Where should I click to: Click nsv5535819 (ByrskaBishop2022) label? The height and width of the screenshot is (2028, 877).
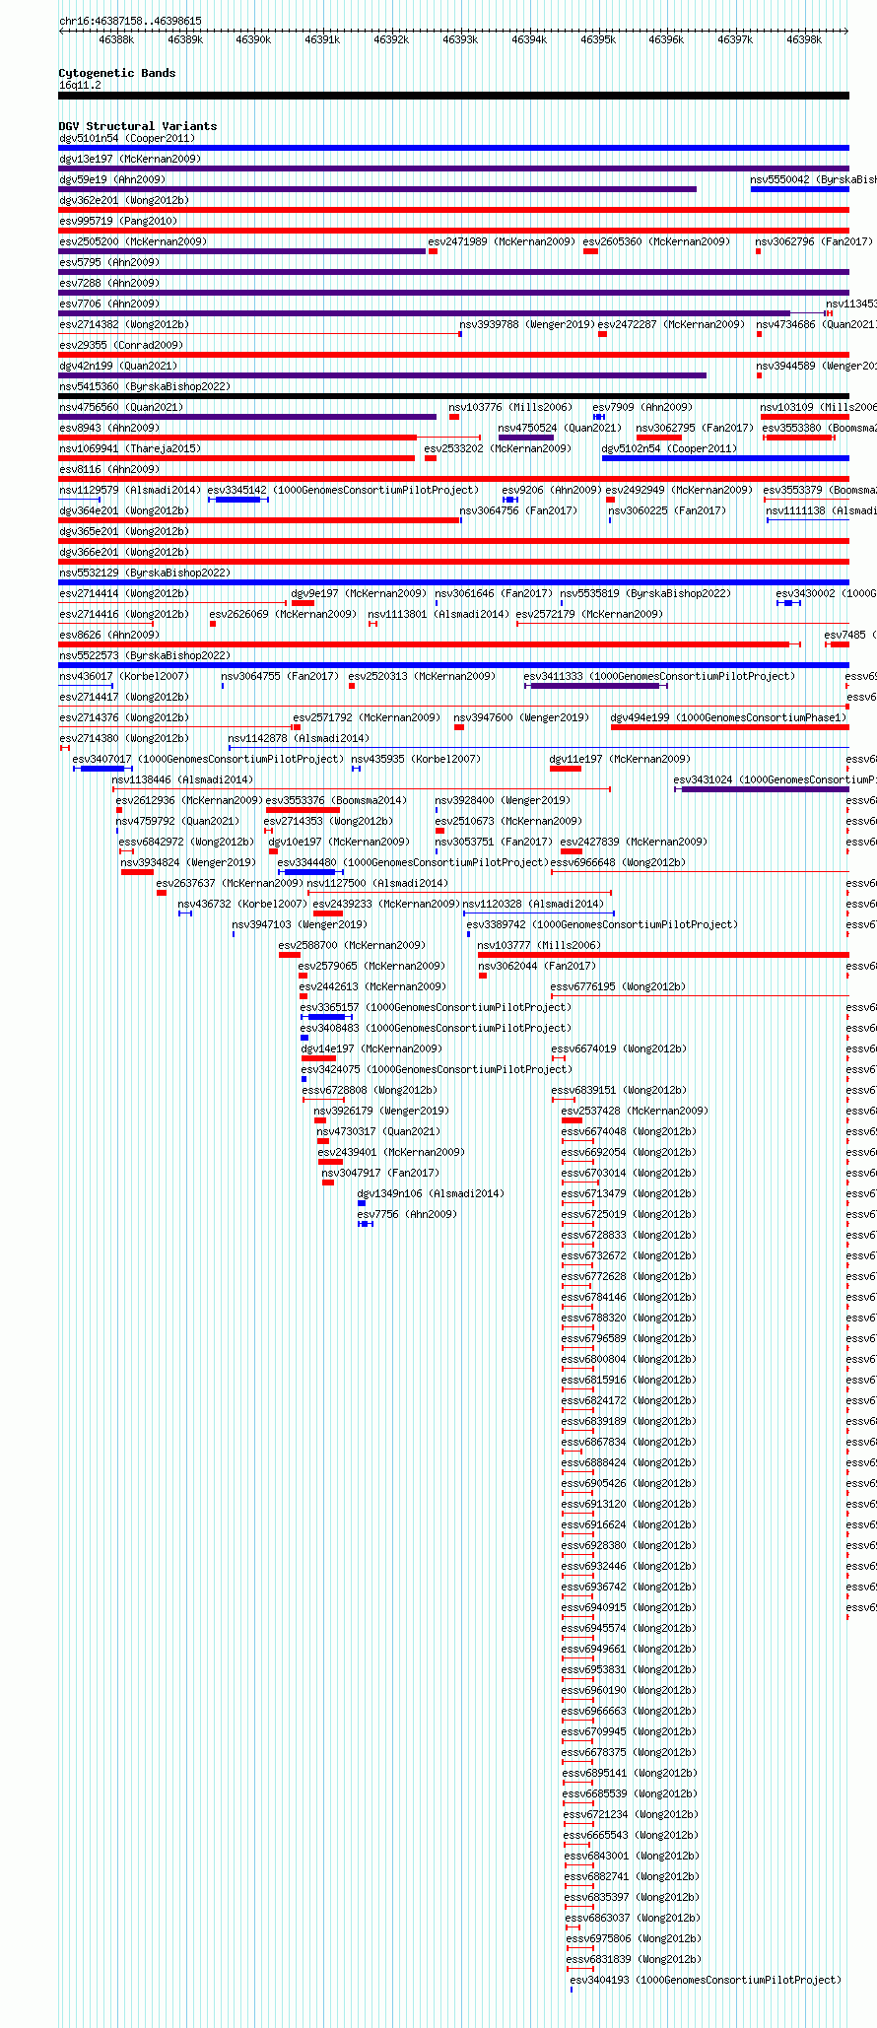point(645,594)
